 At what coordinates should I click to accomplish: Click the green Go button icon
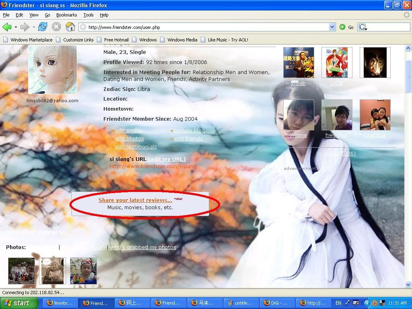[342, 27]
